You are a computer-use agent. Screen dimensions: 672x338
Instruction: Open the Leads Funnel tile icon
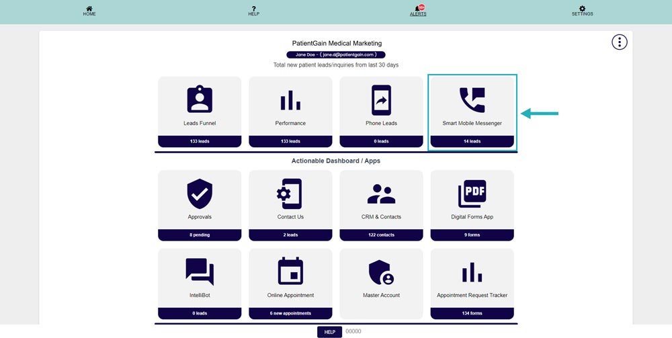pyautogui.click(x=200, y=100)
